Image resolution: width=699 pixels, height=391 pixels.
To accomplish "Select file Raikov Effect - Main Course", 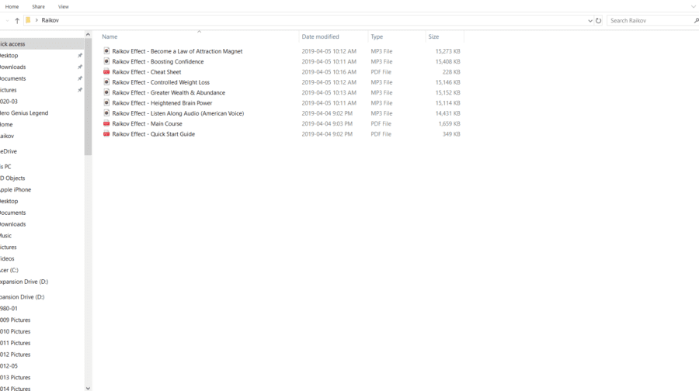I will coord(147,124).
